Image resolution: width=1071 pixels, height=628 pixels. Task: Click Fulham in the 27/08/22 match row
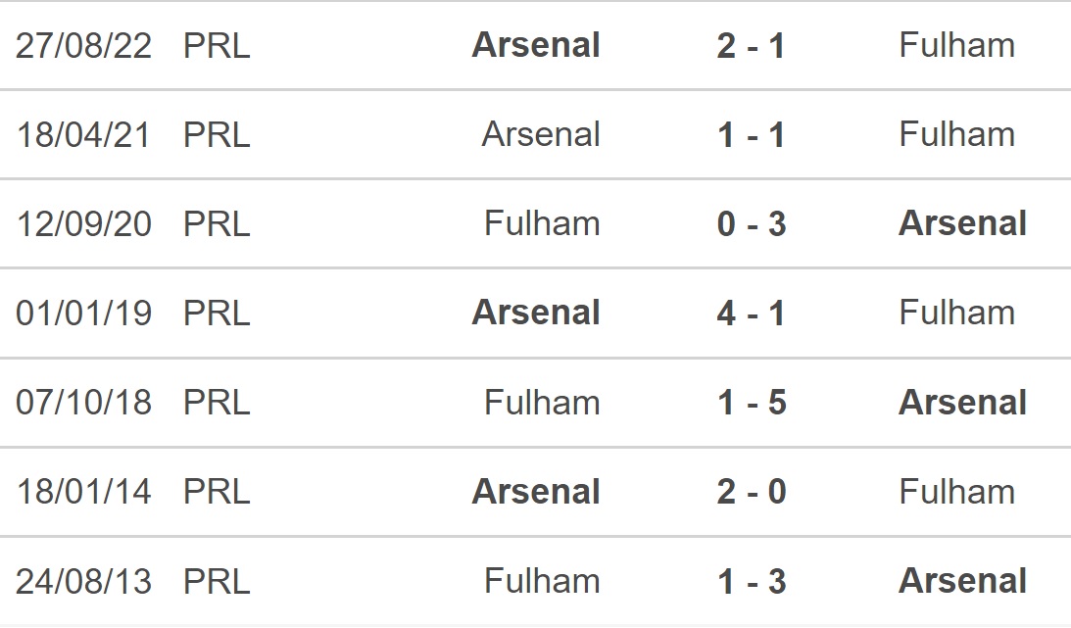(957, 45)
